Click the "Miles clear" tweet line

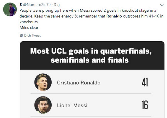coord(29,27)
